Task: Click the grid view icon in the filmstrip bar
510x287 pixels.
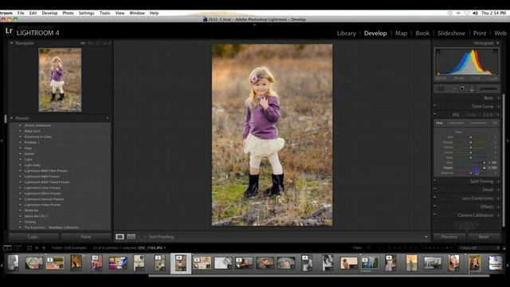Action: tap(29, 248)
